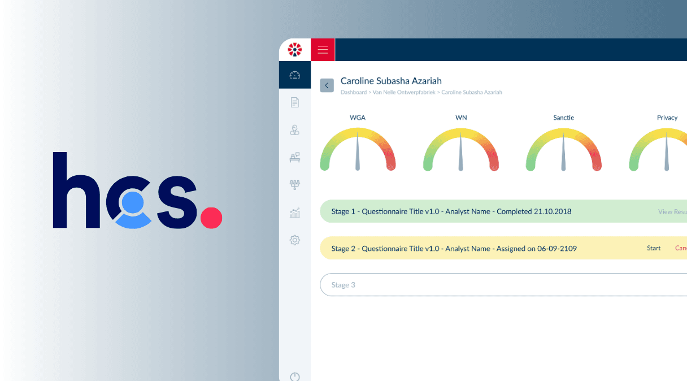Expand the Stage 1 completed questionnaire row
The image size is (687, 381).
tap(451, 211)
